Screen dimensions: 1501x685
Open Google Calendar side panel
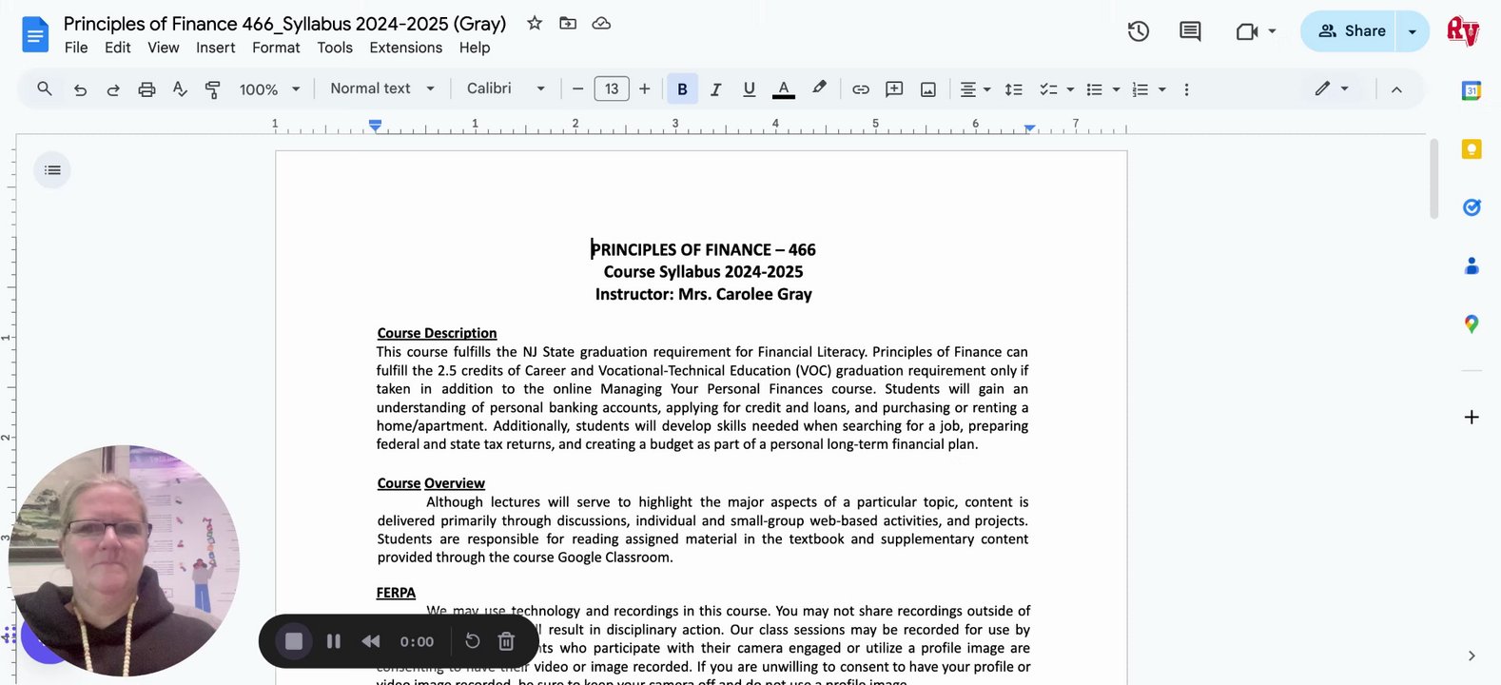point(1472,90)
